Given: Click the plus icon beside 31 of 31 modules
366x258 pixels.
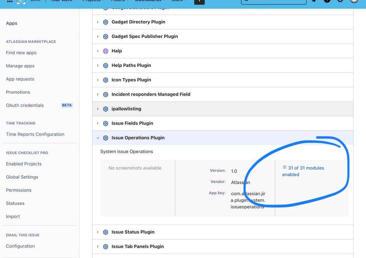Looking at the screenshot, I should point(285,167).
